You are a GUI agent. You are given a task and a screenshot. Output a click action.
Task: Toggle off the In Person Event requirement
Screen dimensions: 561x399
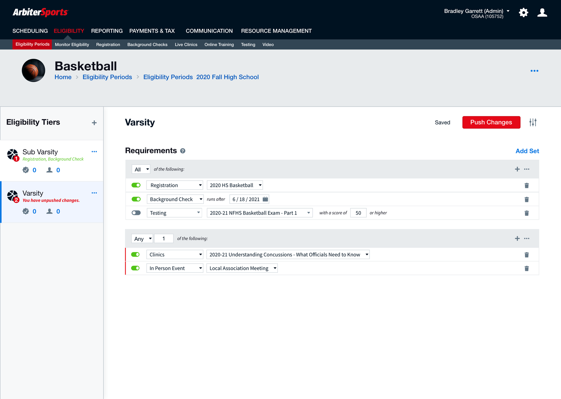[x=135, y=268]
